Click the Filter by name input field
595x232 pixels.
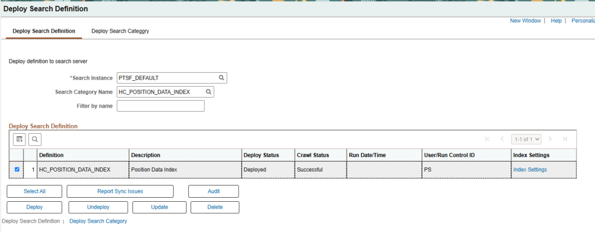(x=160, y=106)
